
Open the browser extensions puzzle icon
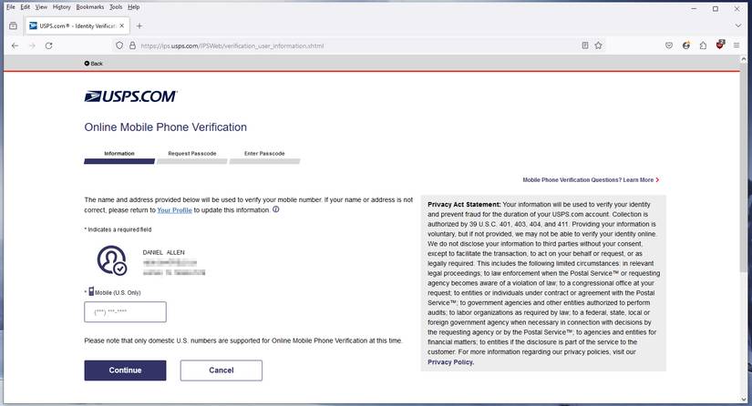coord(703,45)
